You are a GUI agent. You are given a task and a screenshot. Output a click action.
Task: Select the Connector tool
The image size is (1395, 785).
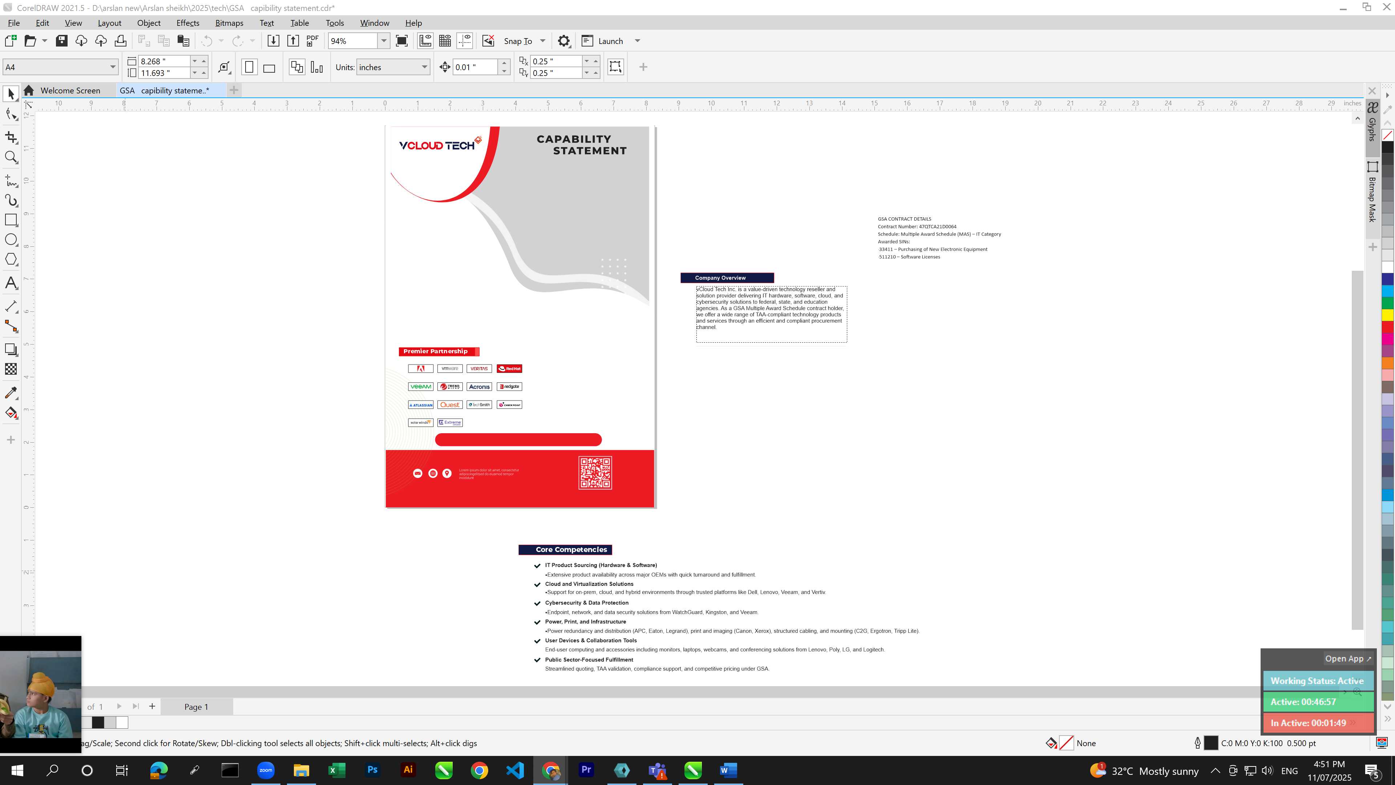pos(11,326)
